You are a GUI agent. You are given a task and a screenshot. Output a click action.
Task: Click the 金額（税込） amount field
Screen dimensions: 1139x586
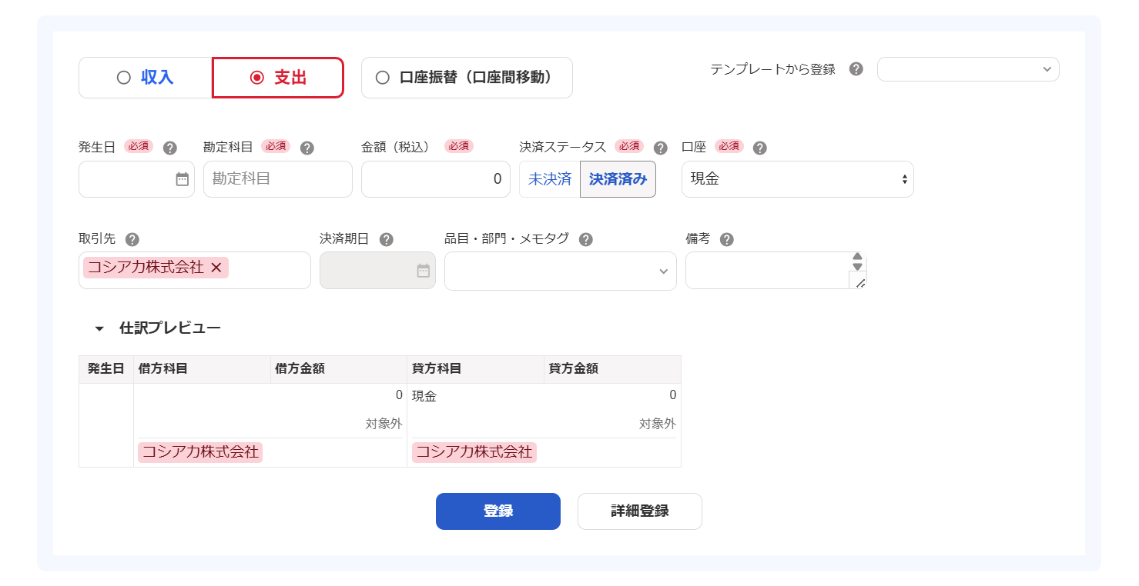(x=436, y=179)
